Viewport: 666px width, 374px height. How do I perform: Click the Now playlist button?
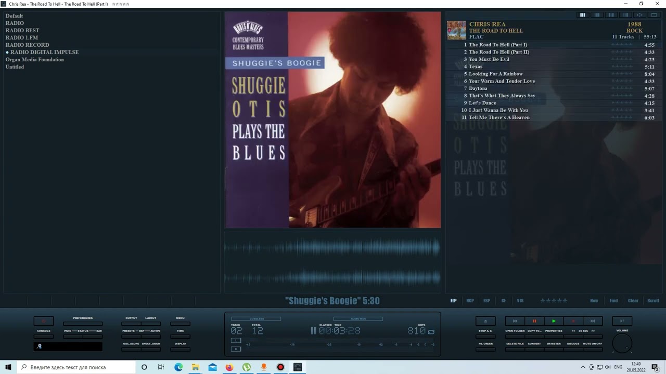[x=594, y=301]
